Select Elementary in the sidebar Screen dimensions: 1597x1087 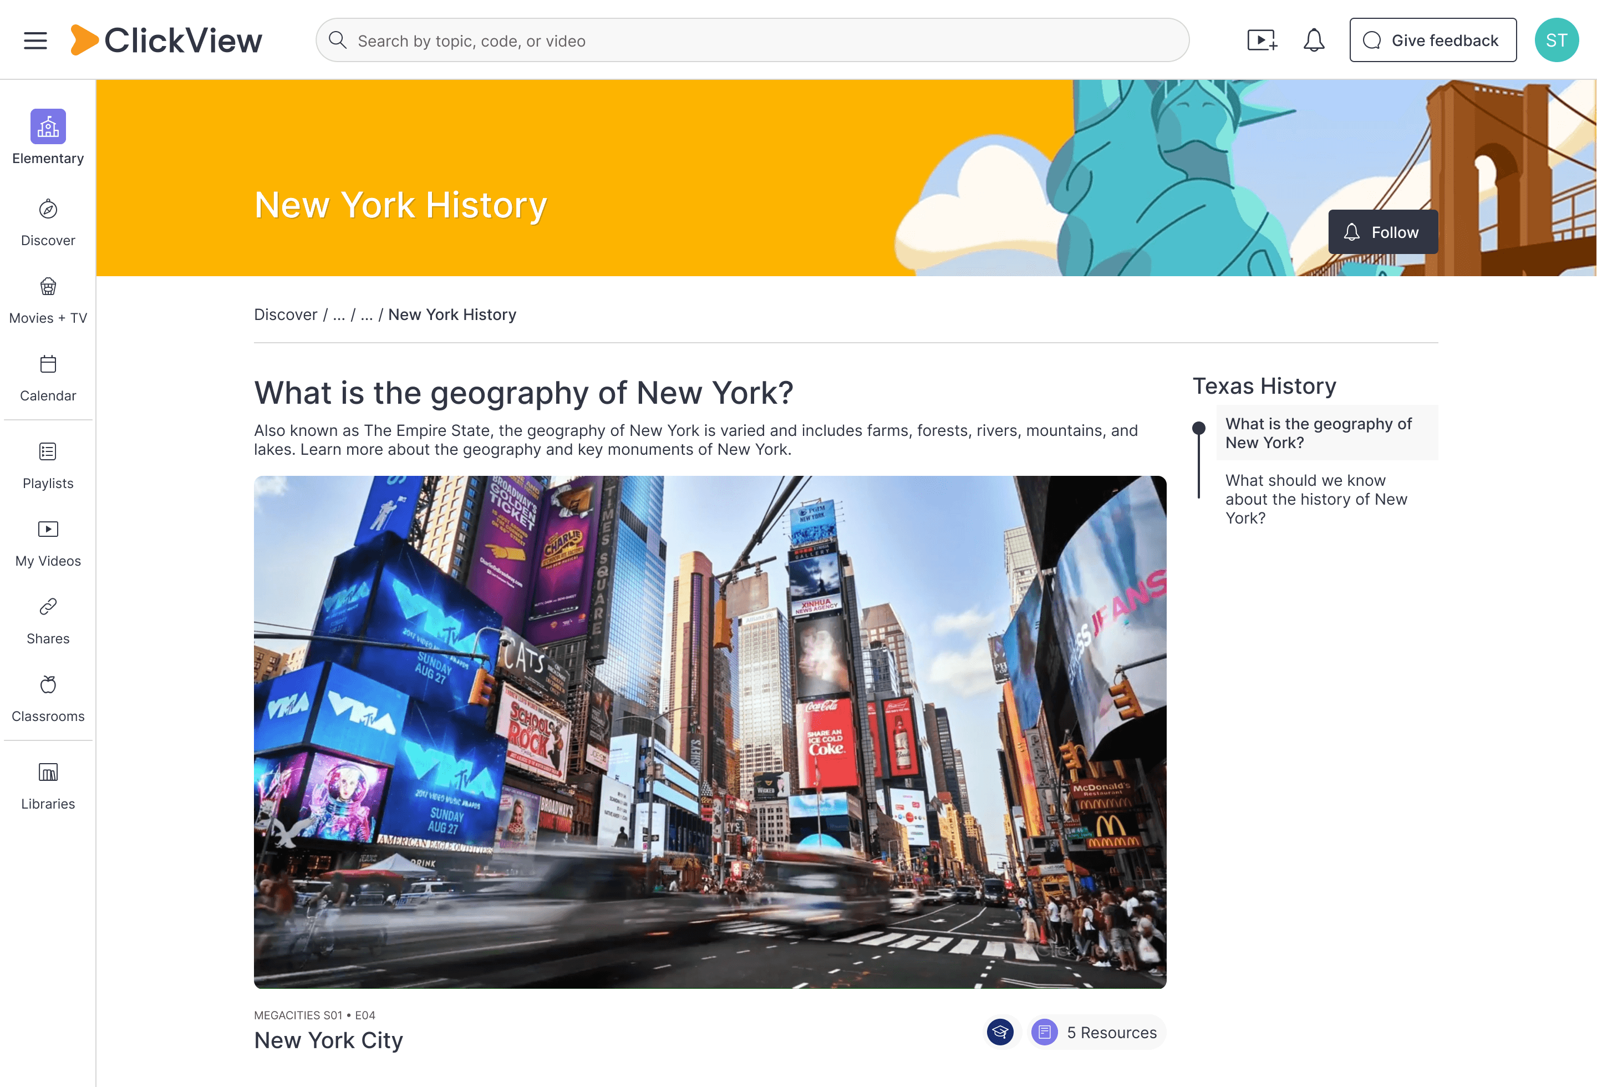pos(48,138)
